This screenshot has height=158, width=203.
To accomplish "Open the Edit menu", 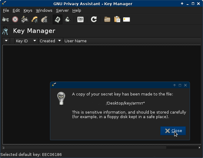I will [x=16, y=11].
